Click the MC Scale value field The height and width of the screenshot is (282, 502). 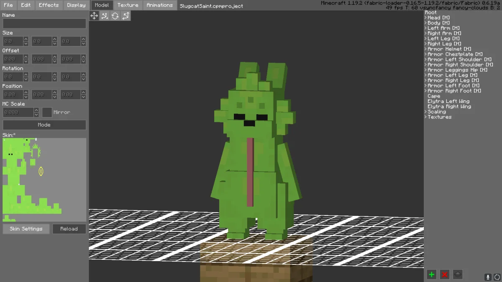click(18, 113)
